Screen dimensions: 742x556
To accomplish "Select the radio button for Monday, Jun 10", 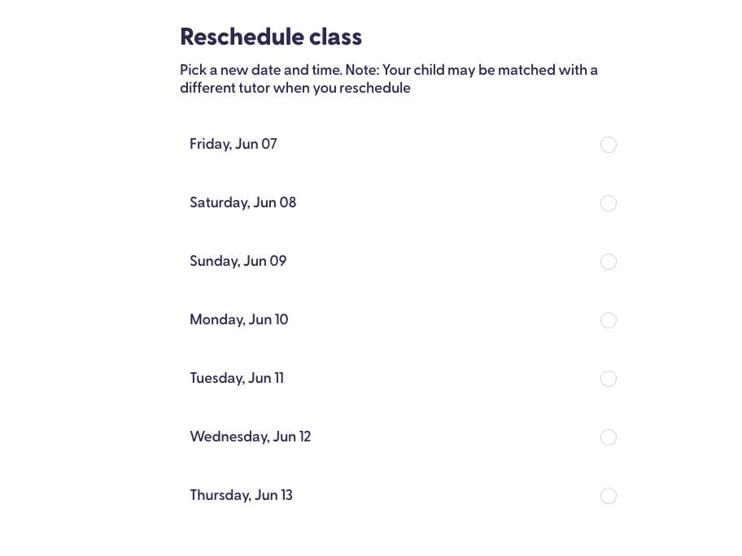I will click(x=609, y=320).
